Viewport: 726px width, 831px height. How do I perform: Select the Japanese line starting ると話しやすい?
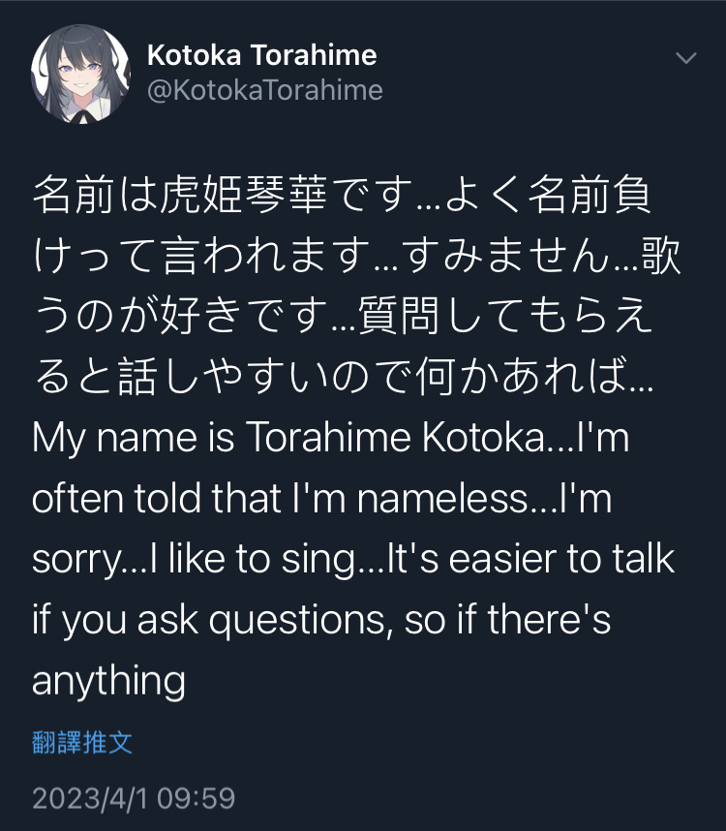coord(344,376)
